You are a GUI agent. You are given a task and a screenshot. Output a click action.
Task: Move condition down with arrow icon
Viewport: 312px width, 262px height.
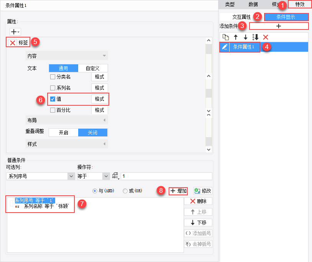(x=246, y=37)
